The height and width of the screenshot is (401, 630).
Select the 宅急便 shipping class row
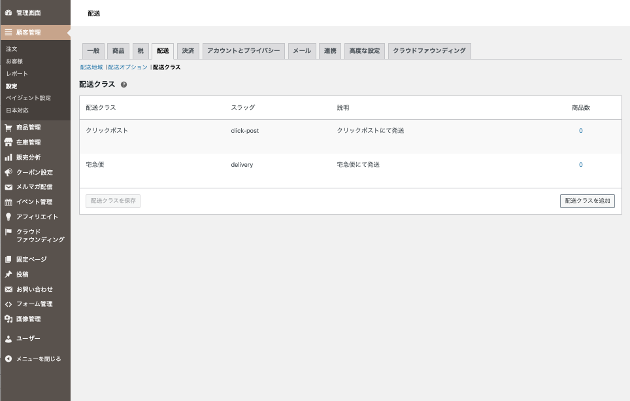95,165
